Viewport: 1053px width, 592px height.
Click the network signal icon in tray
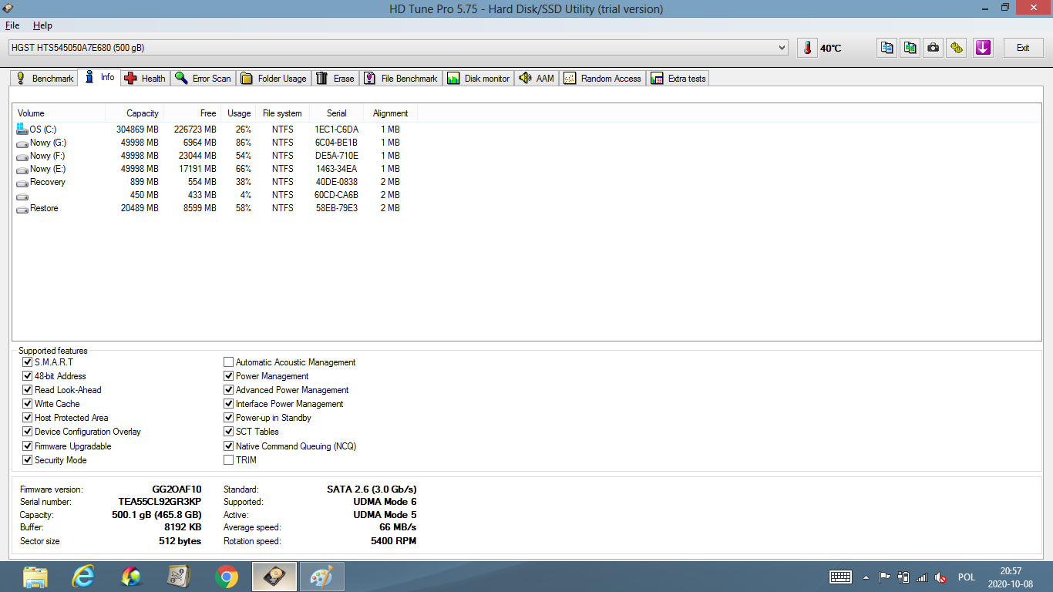(x=922, y=577)
